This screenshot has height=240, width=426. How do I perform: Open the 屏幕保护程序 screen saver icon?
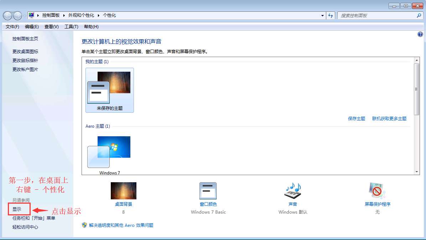tap(377, 191)
